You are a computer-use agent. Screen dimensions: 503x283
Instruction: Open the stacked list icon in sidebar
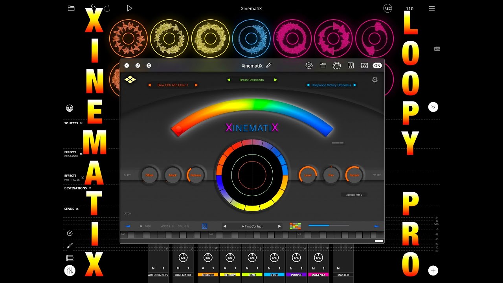coord(70,258)
